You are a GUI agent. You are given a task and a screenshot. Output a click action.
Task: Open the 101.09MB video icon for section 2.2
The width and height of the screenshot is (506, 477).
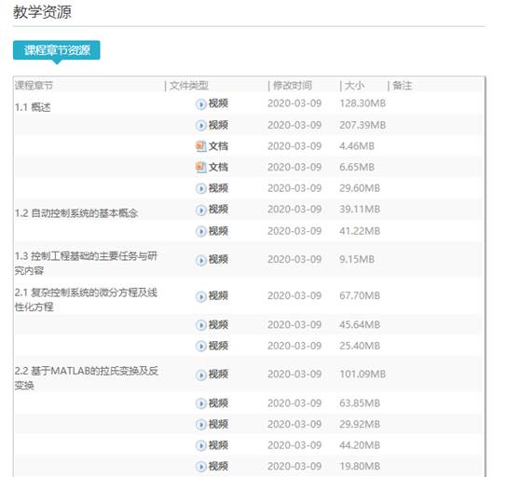(200, 375)
